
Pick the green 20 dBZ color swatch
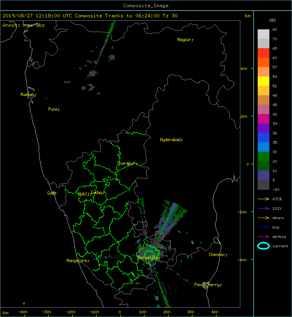(x=263, y=157)
